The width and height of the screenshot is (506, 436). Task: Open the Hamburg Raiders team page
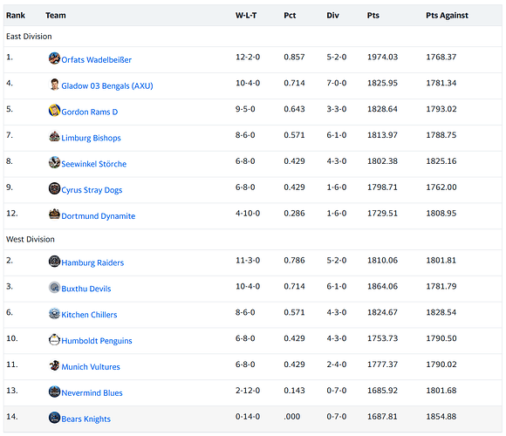(92, 262)
